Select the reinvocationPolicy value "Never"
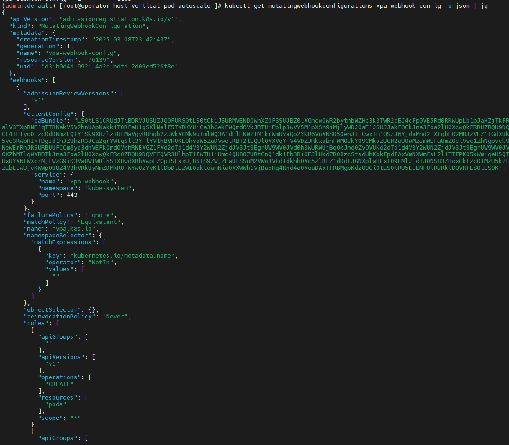Image resolution: width=509 pixels, height=445 pixels. pos(115,317)
